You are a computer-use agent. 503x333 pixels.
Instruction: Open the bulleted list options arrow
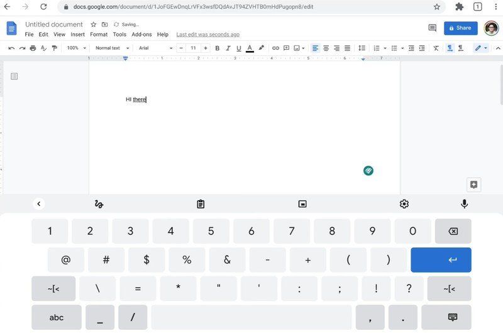402,48
